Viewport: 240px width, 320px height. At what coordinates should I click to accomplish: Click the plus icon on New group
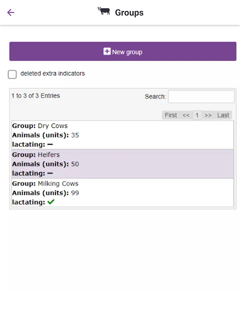[x=107, y=51]
